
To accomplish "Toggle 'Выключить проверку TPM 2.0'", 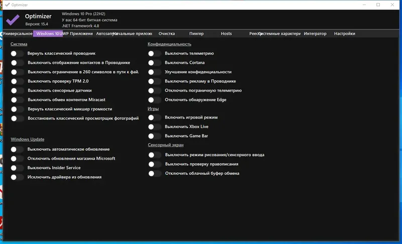I will (17, 81).
